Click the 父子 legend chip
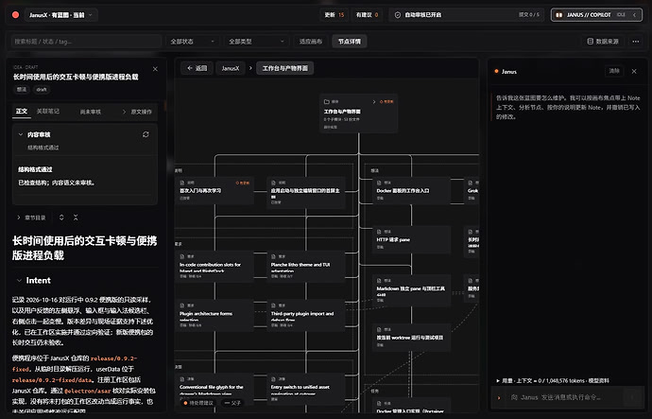This screenshot has height=419, width=652. click(232, 403)
